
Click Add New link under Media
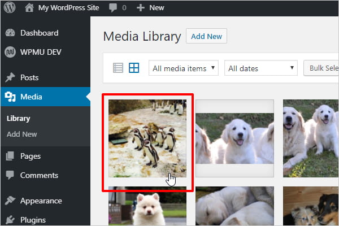coord(21,134)
